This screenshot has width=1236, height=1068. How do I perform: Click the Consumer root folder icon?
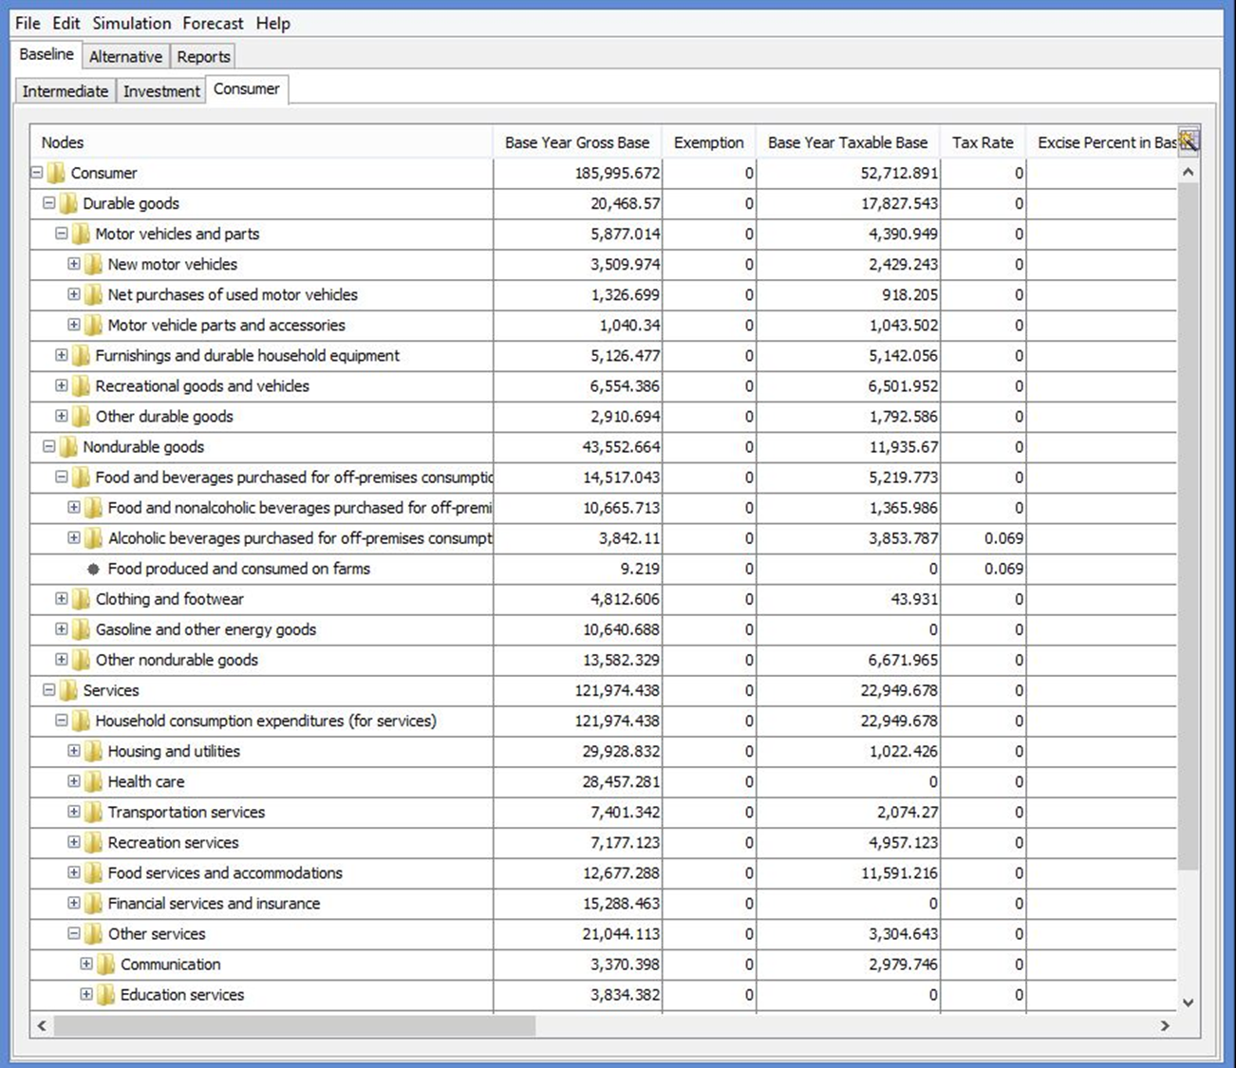56,173
